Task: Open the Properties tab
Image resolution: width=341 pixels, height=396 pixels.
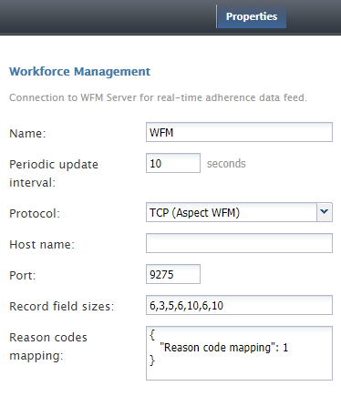Action: pos(252,16)
